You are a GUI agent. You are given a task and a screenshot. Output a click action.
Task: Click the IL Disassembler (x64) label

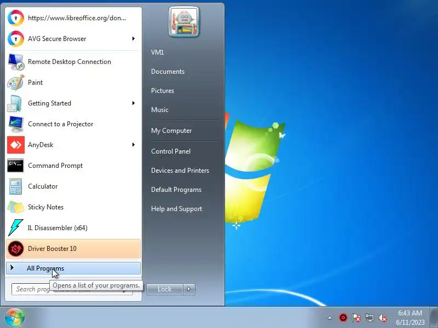click(57, 228)
